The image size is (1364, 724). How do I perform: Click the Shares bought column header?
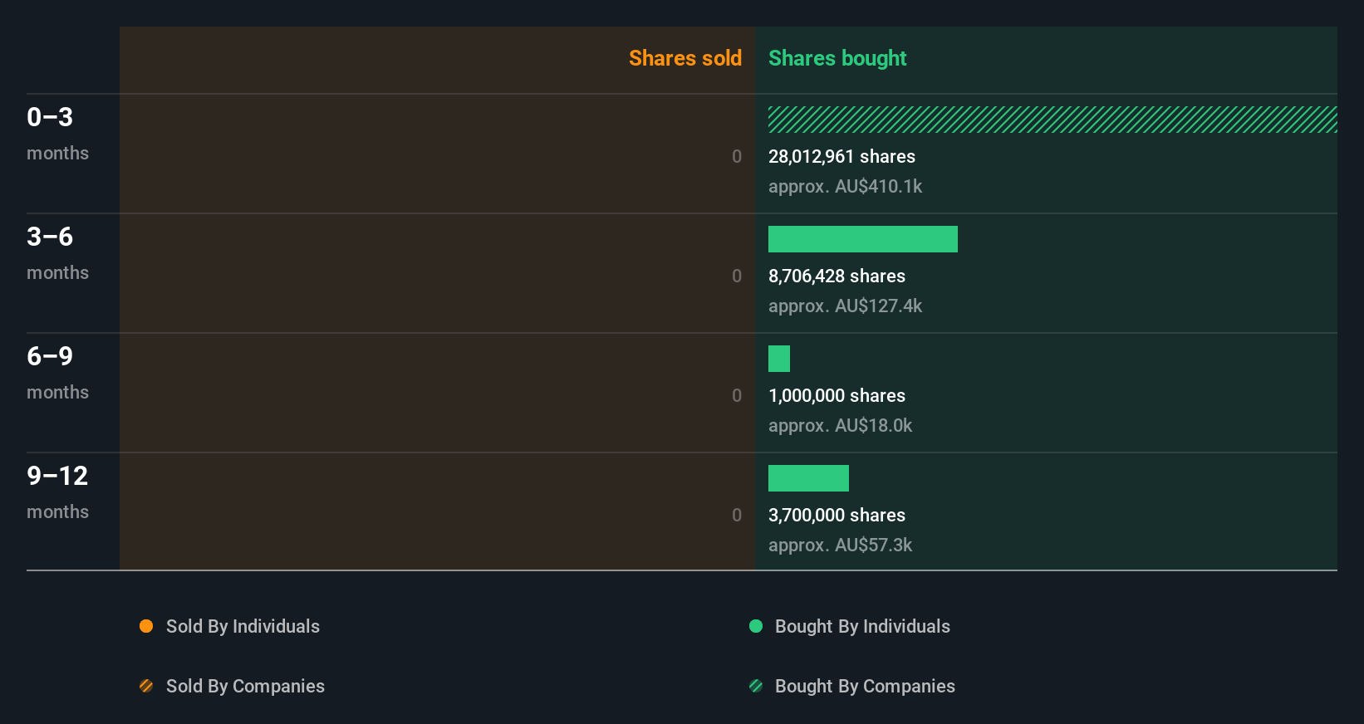tap(837, 58)
